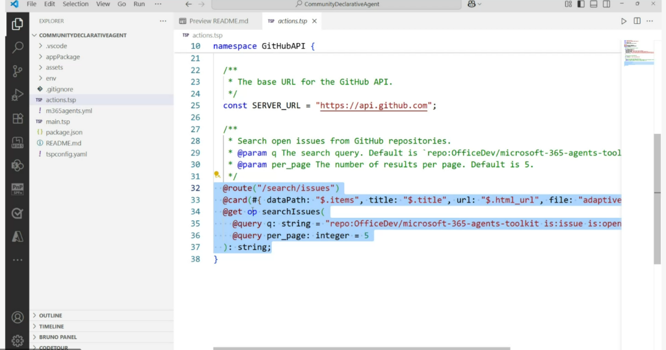The image size is (666, 350).
Task: Open the circular checkmark icon in the activity bar
Action: tap(18, 213)
